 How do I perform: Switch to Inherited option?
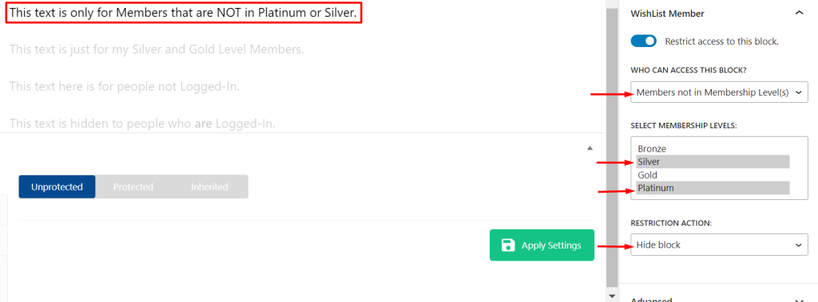tap(209, 187)
